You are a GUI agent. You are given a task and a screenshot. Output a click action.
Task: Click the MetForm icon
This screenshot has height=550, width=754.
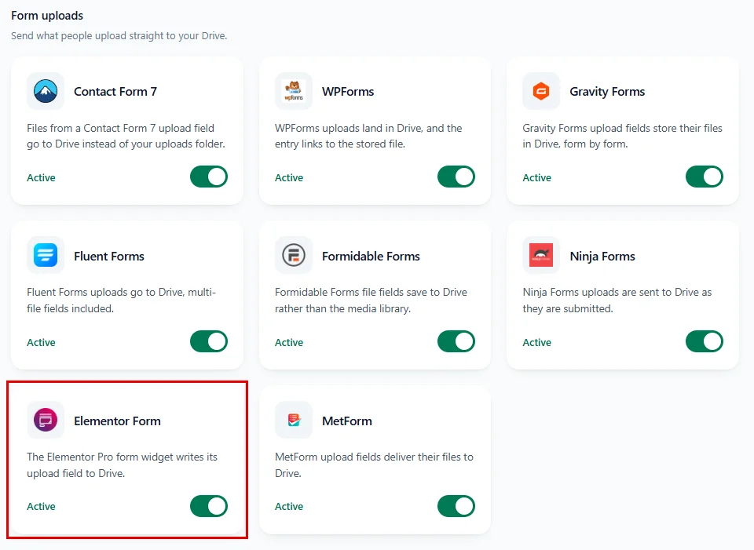tap(293, 421)
